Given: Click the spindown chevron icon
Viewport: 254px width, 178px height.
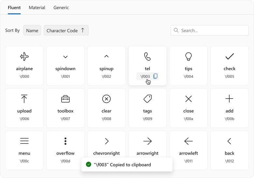Looking at the screenshot, I should point(65,57).
